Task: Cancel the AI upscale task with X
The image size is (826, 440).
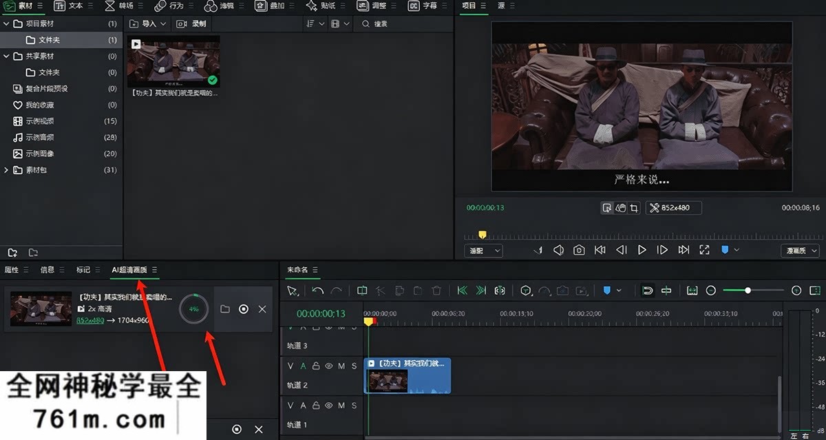Action: pos(262,309)
